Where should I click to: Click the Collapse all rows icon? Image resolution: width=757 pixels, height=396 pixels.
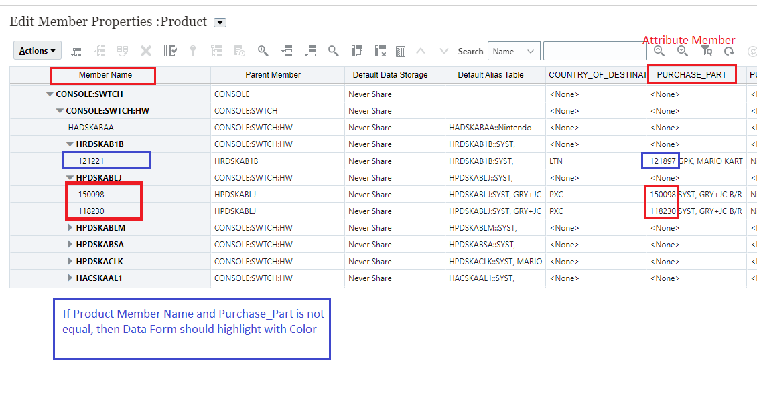311,51
